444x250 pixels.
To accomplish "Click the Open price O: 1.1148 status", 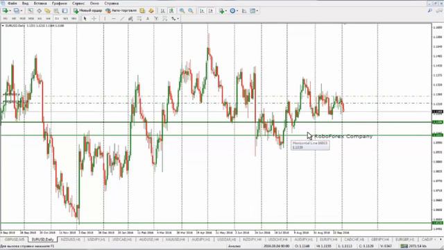I will (x=302, y=247).
